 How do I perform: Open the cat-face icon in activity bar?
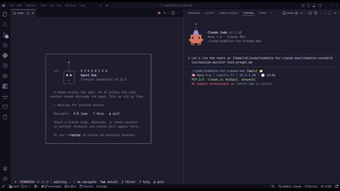click(5, 107)
